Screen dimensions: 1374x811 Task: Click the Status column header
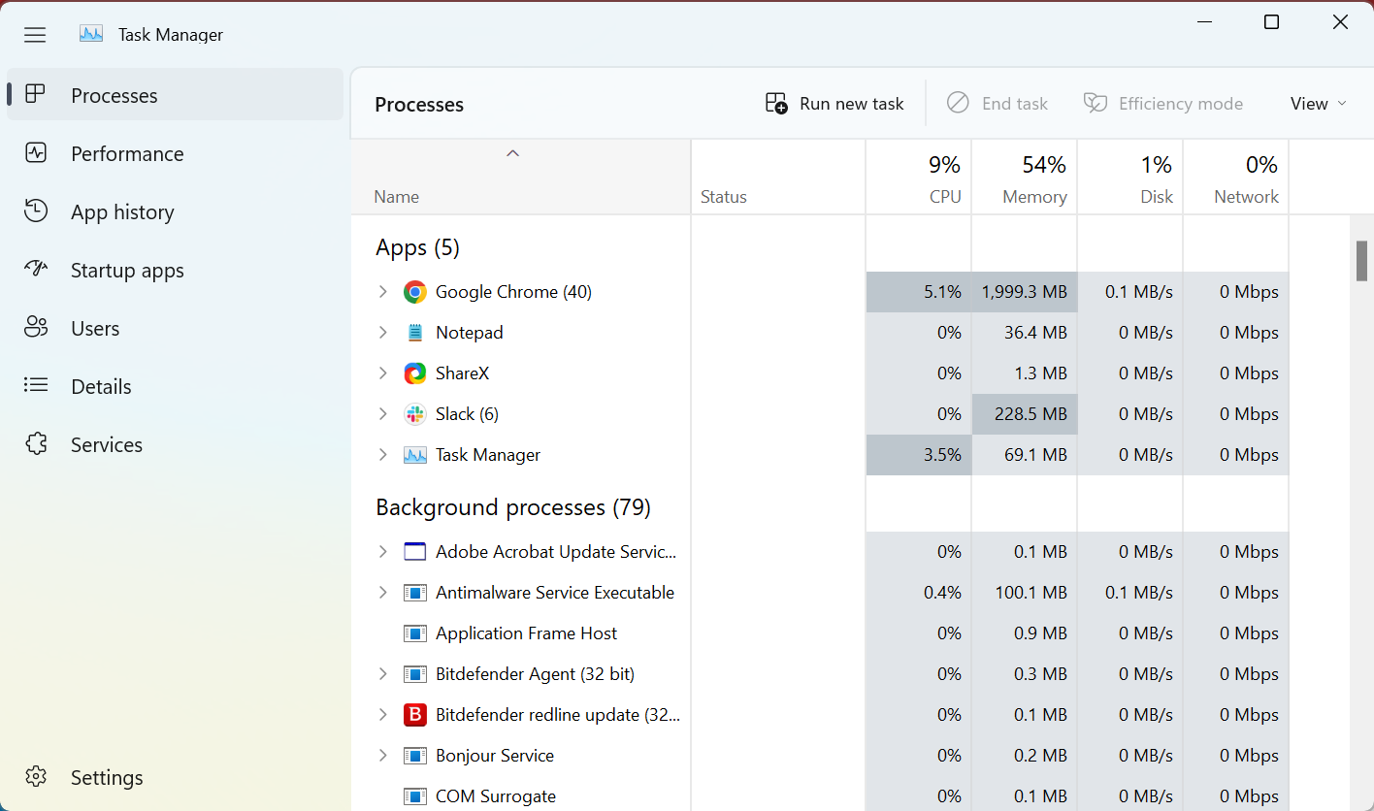778,178
